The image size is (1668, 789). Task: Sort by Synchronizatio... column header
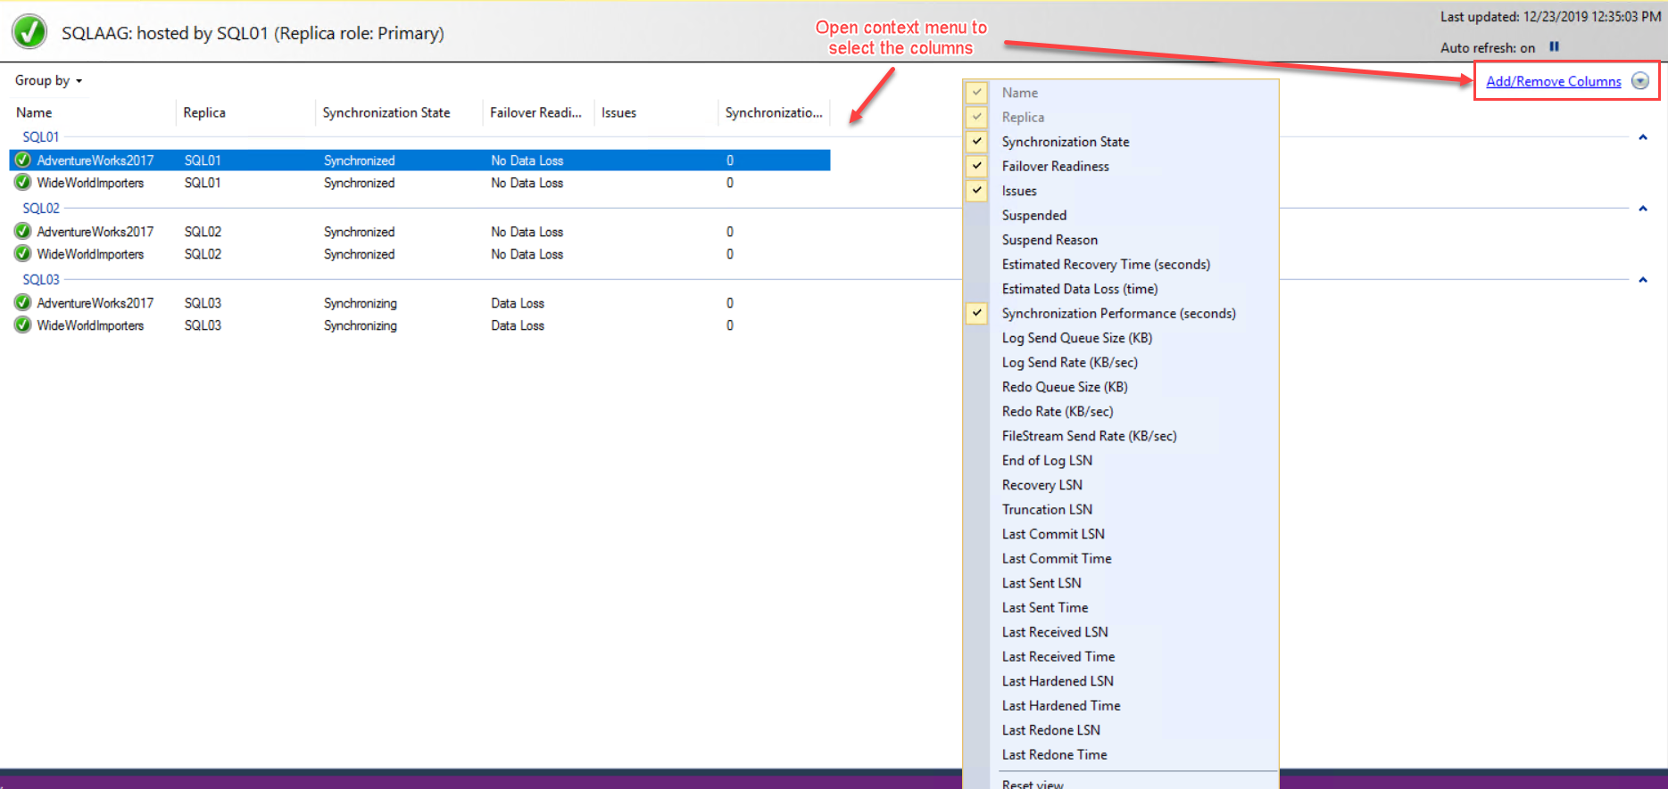774,112
